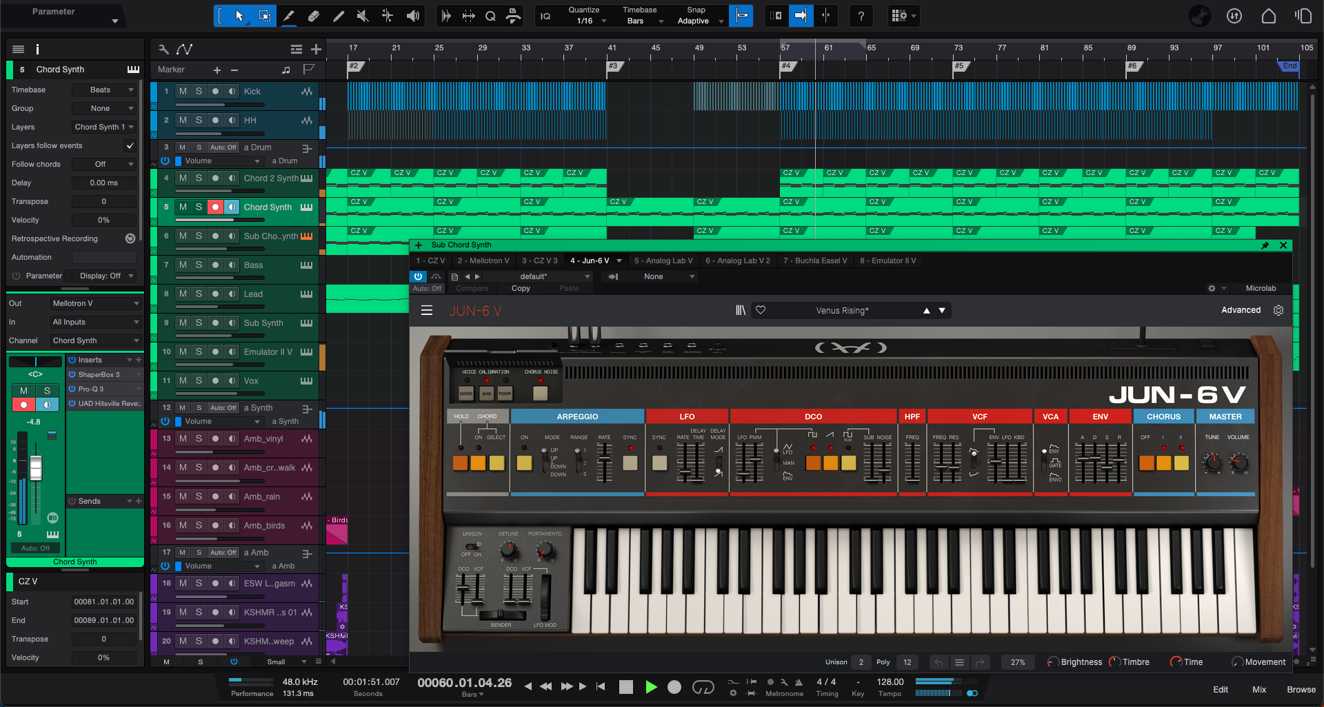
Task: Select the Arrow tool in the toolbar
Action: [239, 16]
